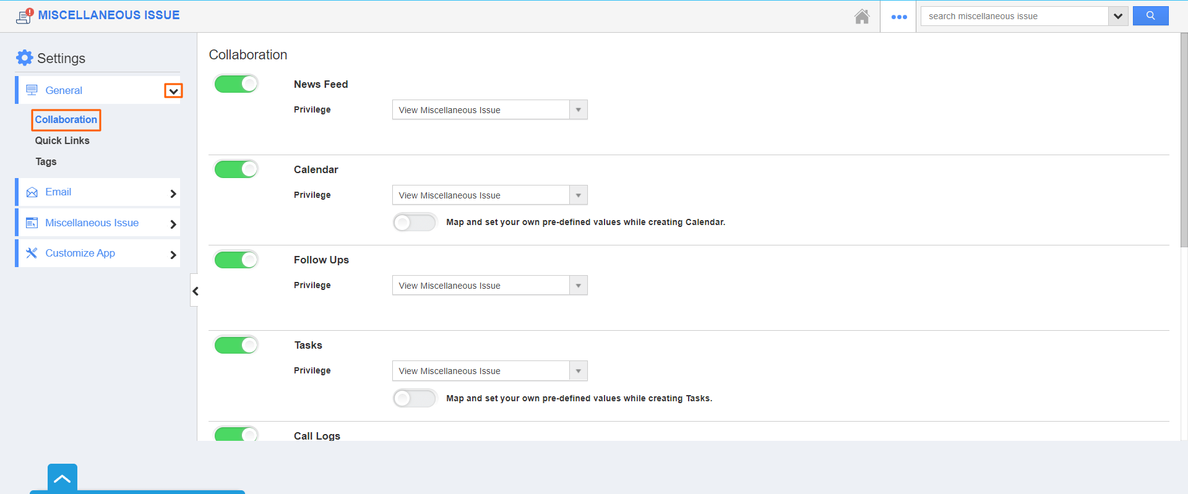Open the Quick Links submenu item
The height and width of the screenshot is (494, 1188).
[62, 140]
